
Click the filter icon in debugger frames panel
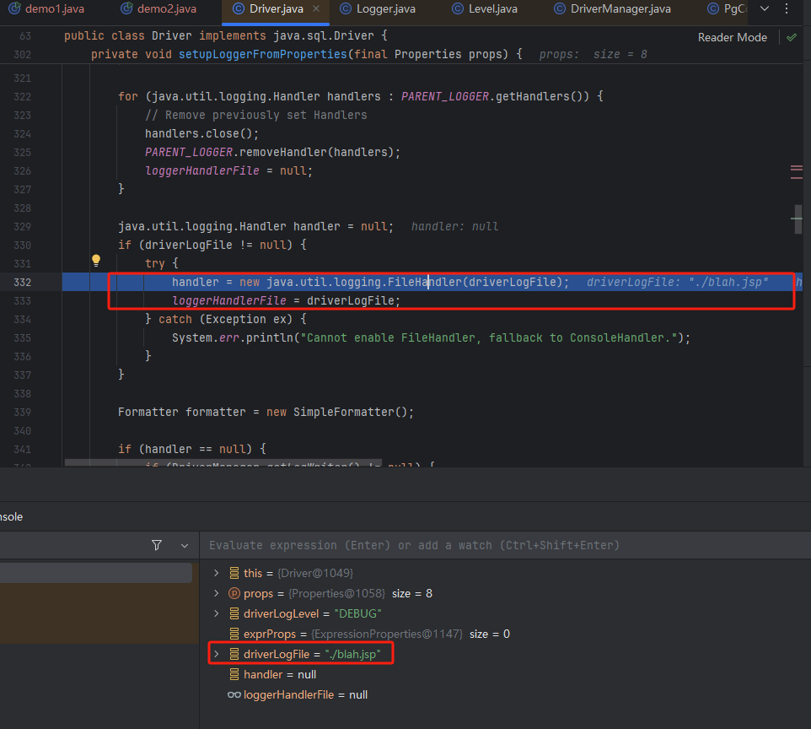tap(157, 545)
